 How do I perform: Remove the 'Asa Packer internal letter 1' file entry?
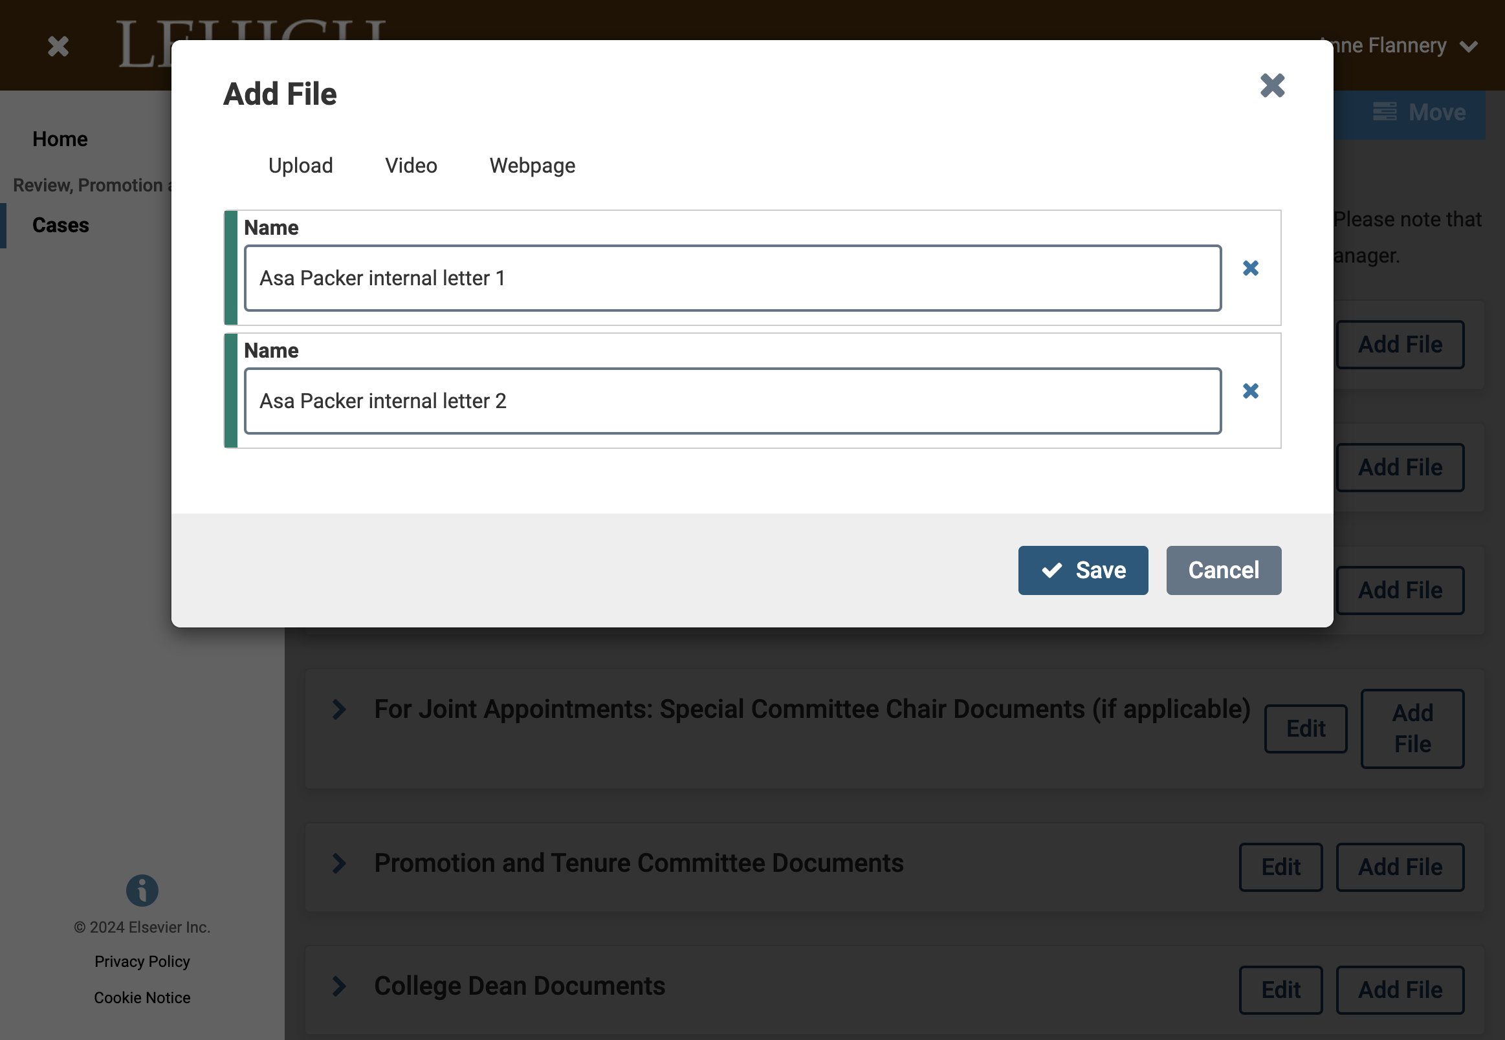[x=1250, y=268]
